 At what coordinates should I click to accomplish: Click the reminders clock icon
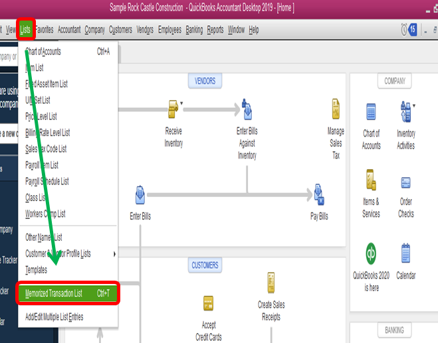coord(404,30)
